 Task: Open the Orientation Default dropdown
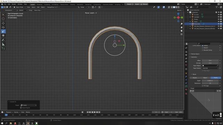[x=22, y=10]
